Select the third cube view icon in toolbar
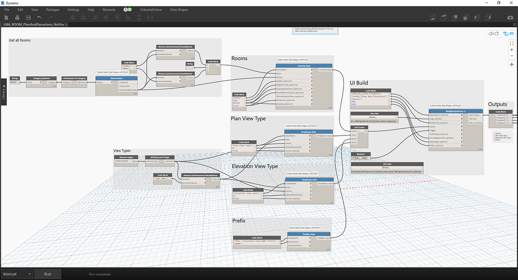The width and height of the screenshot is (518, 280). [455, 18]
